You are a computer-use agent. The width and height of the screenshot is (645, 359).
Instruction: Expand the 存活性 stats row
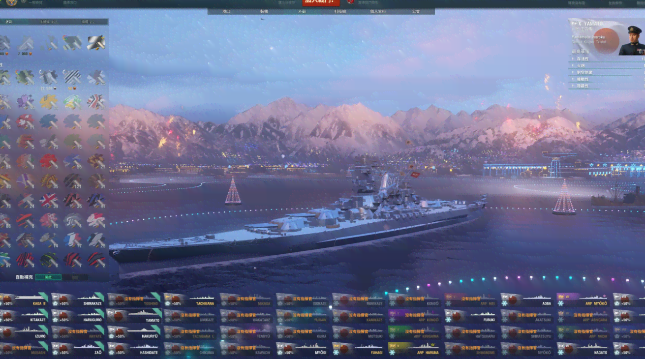pyautogui.click(x=607, y=58)
